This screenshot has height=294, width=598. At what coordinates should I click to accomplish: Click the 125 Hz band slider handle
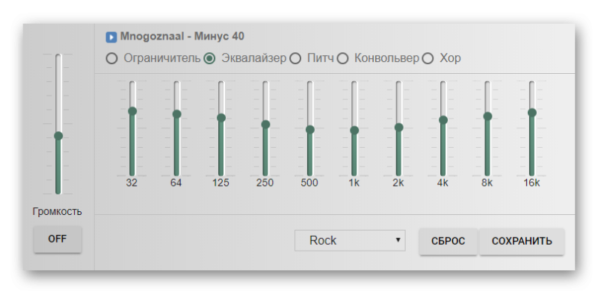[221, 118]
